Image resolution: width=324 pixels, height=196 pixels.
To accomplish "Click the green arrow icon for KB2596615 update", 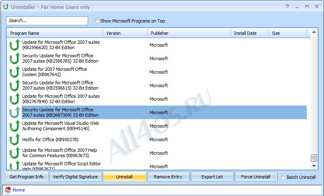I will pos(15,86).
